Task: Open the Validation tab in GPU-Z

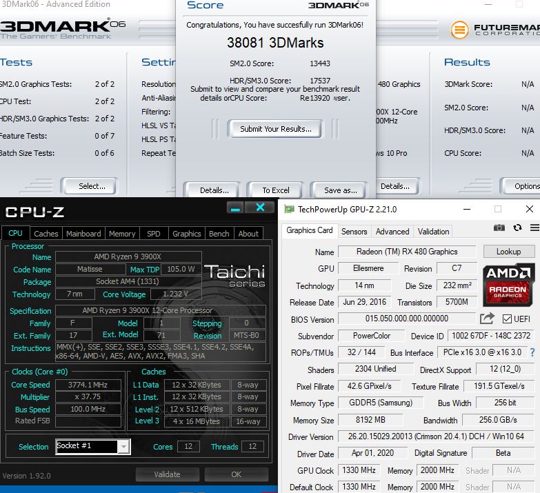Action: [x=433, y=232]
